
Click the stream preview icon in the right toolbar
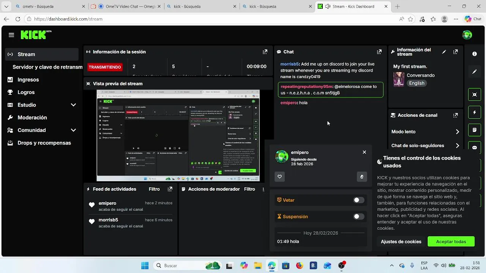click(475, 95)
